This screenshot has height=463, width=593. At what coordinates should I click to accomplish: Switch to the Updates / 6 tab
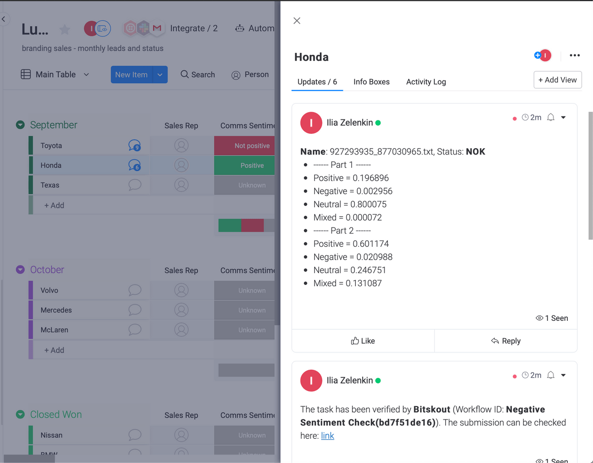point(317,82)
